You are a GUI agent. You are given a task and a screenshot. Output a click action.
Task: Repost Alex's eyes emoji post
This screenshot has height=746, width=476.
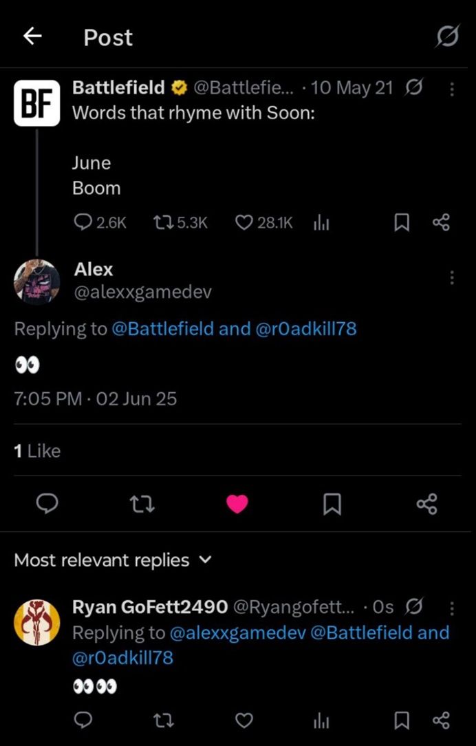142,505
